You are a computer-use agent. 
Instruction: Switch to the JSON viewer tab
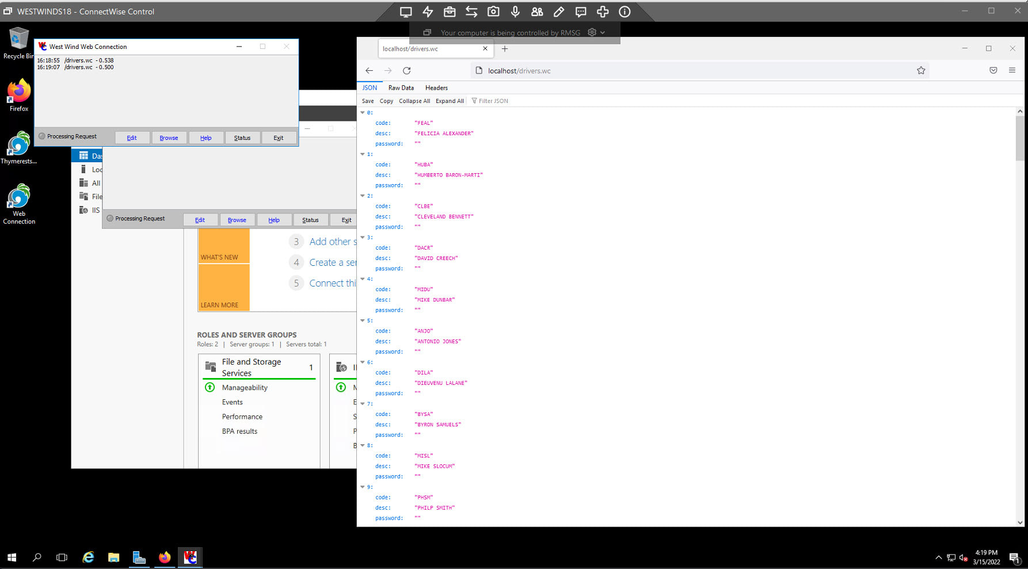click(370, 88)
